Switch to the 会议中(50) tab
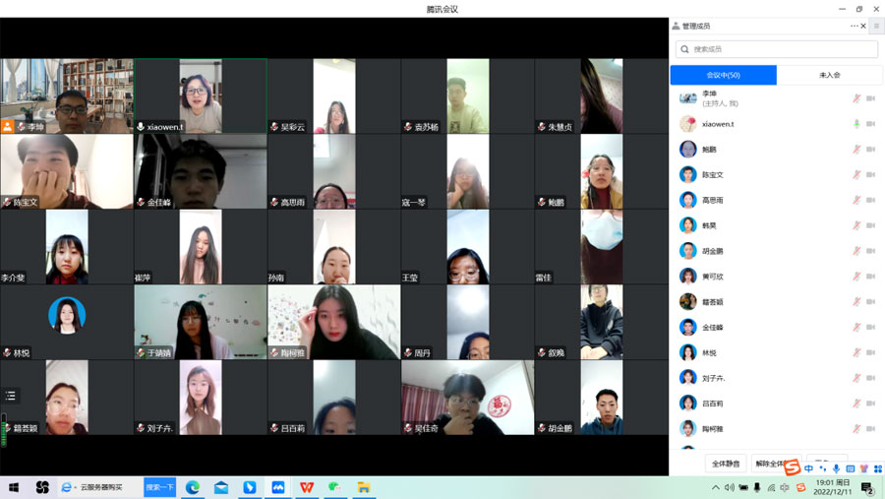885x499 pixels. click(724, 75)
